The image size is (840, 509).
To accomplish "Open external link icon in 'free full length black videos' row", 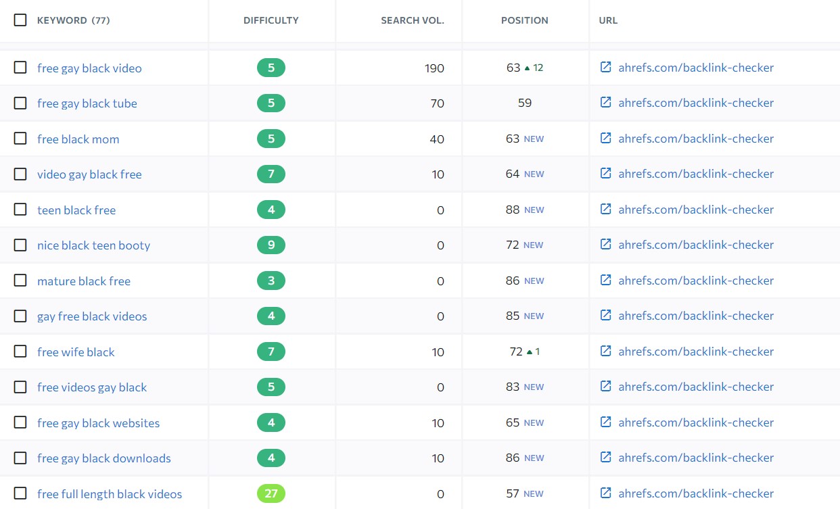I will pyautogui.click(x=606, y=493).
